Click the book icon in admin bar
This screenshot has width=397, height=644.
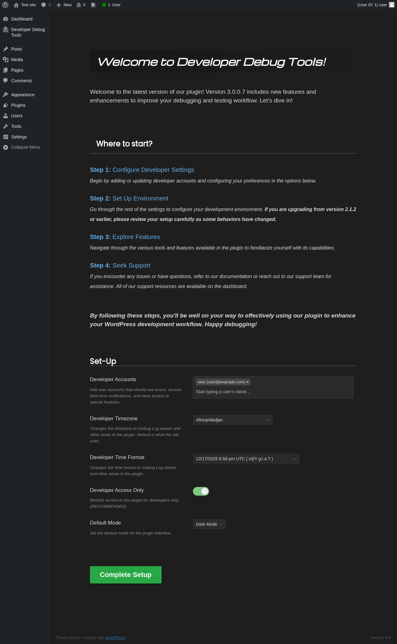93,5
